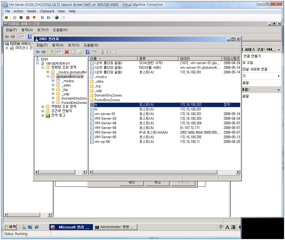Select the vm-xp-04 host record

[165, 142]
